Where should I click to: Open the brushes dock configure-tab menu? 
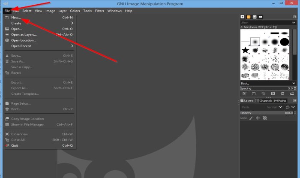tap(295, 17)
